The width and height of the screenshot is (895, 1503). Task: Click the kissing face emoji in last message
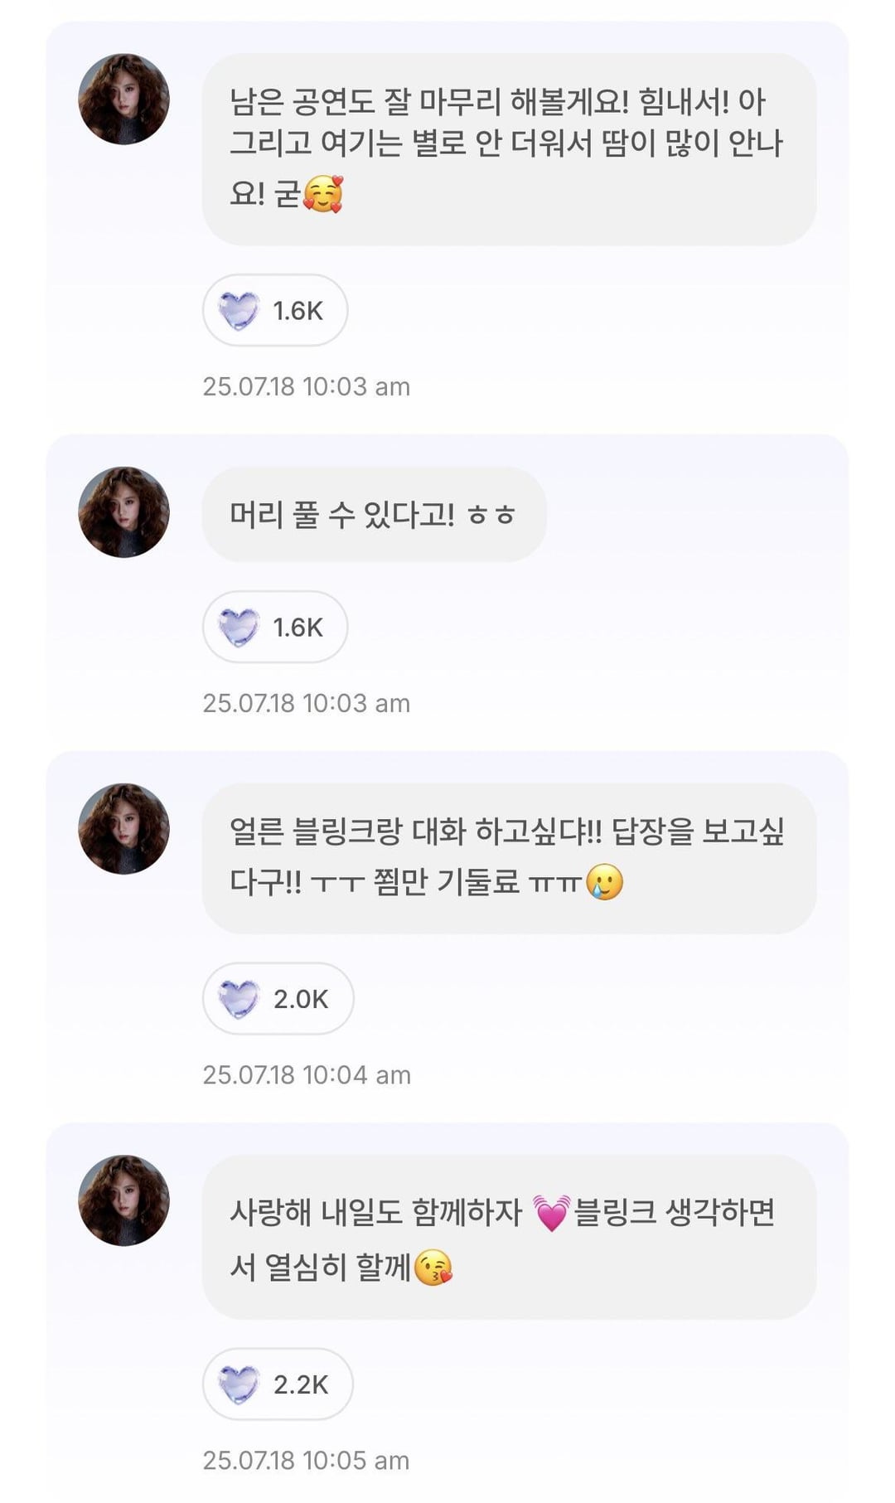(x=433, y=1268)
